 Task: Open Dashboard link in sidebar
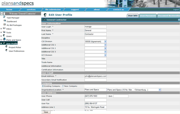tap(12, 21)
